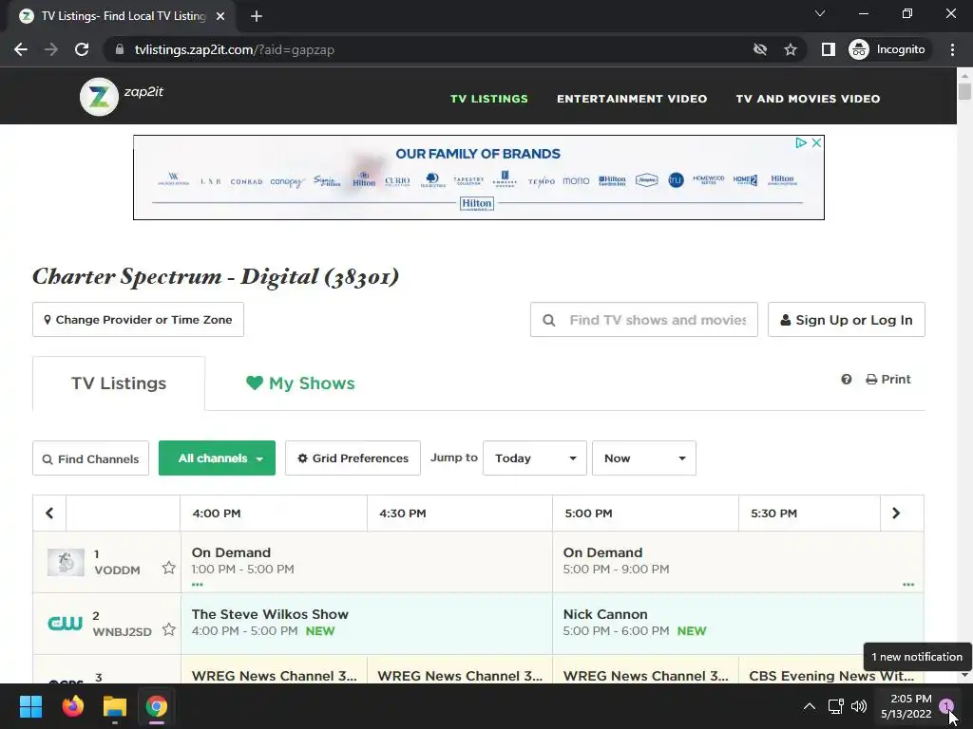Open Windows Start menu
The image size is (973, 729).
(30, 706)
